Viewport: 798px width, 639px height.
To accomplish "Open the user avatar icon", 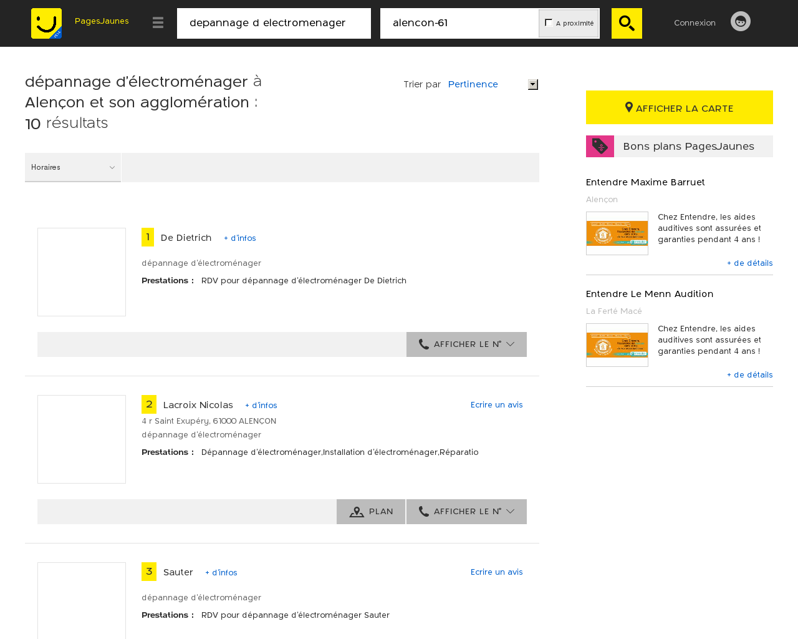I will pos(741,21).
